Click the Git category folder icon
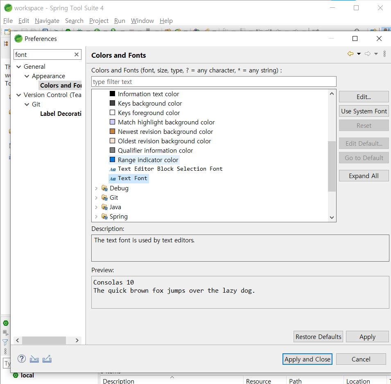Image resolution: width=391 pixels, height=384 pixels. tap(104, 198)
